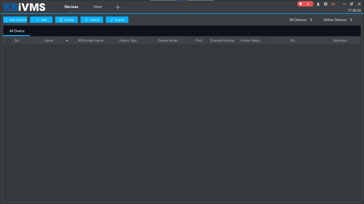Click the Online Devices count text

coord(338,20)
